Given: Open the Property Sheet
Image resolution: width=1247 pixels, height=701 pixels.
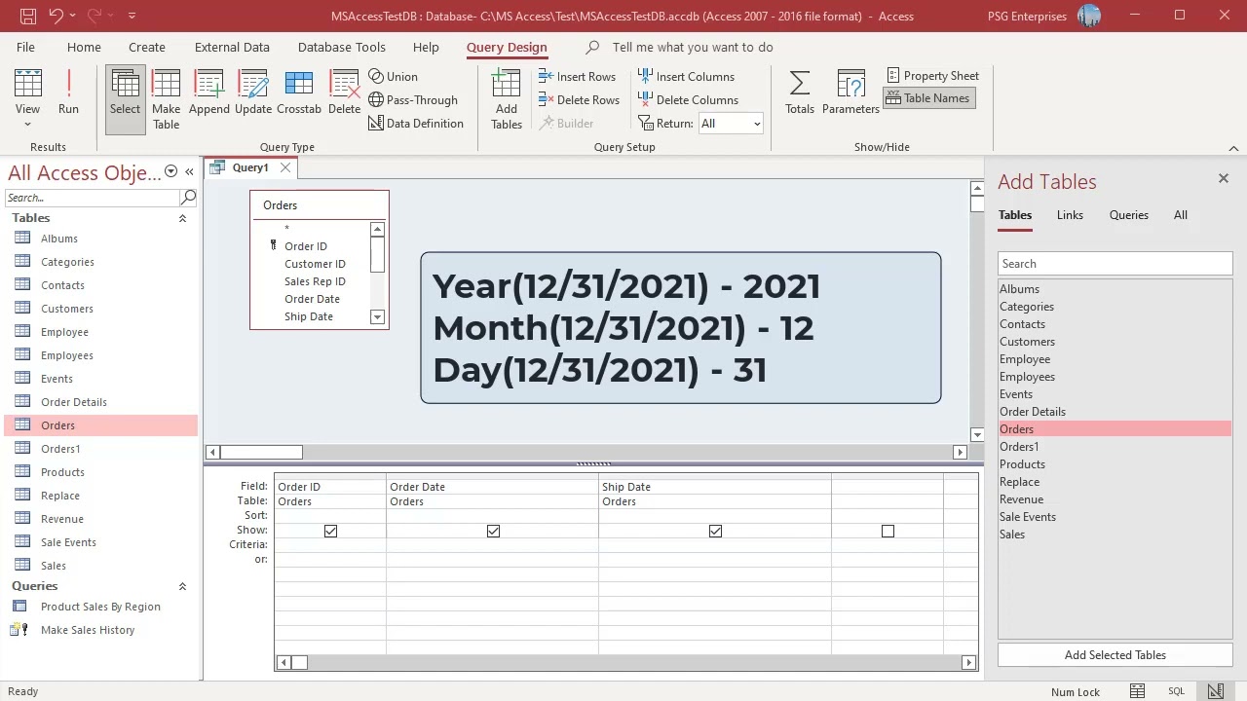Looking at the screenshot, I should tap(933, 75).
